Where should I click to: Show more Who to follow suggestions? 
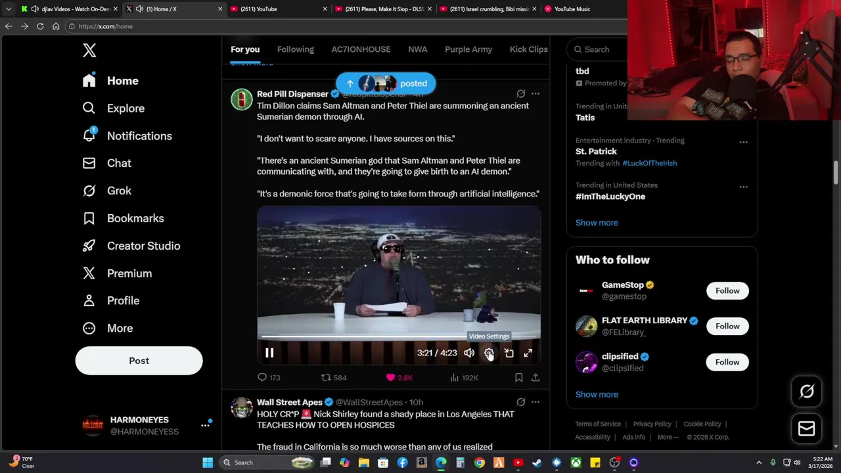[597, 394]
